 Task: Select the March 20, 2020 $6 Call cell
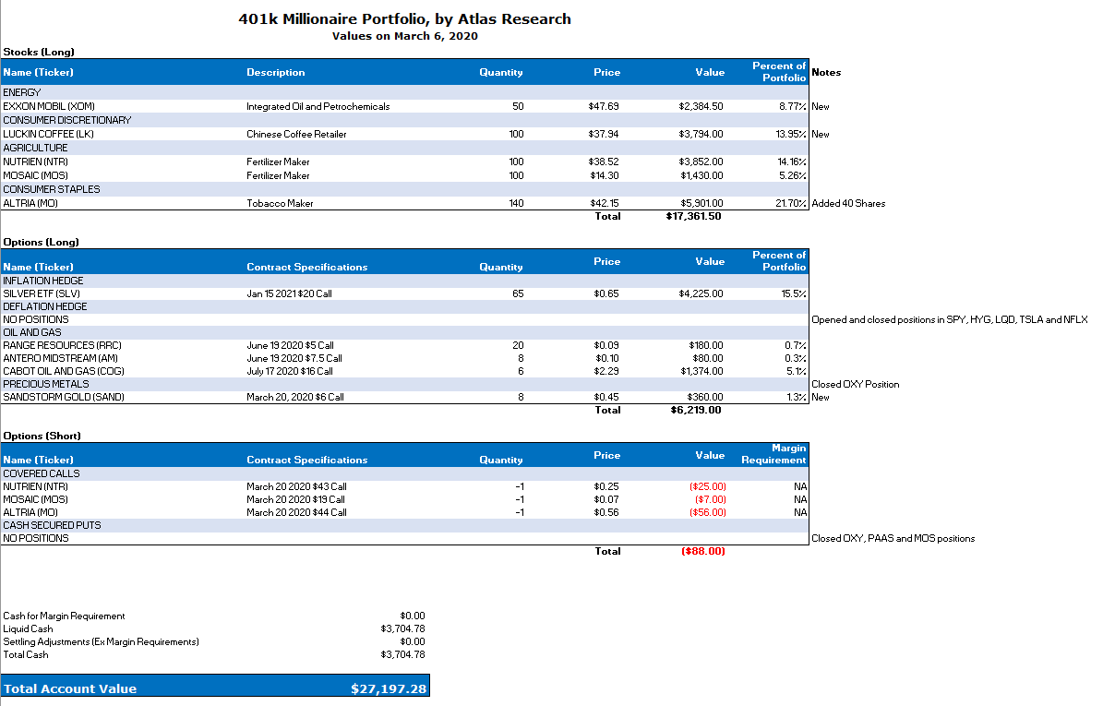pyautogui.click(x=295, y=398)
